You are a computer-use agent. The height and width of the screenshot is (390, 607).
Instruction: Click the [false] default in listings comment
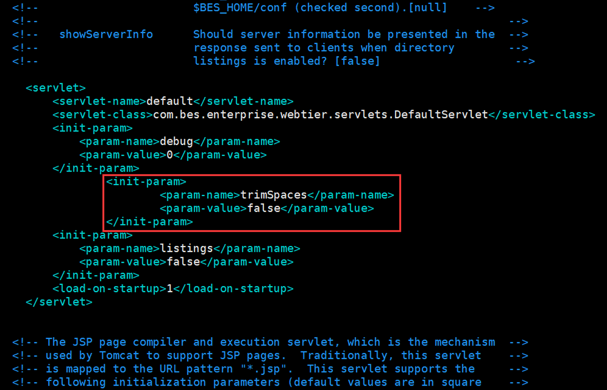(357, 61)
